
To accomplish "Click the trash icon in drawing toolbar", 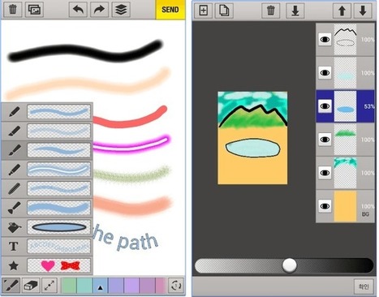I will pyautogui.click(x=12, y=10).
